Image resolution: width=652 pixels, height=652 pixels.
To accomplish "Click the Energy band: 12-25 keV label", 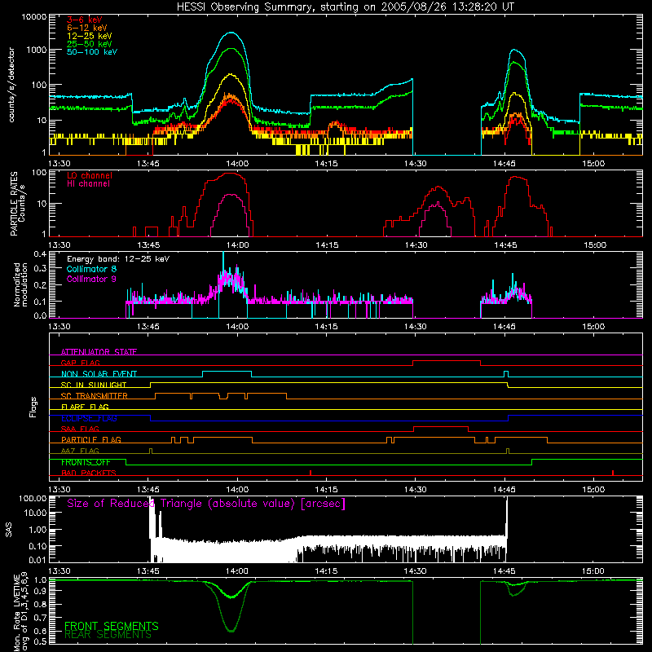I will click(x=118, y=259).
